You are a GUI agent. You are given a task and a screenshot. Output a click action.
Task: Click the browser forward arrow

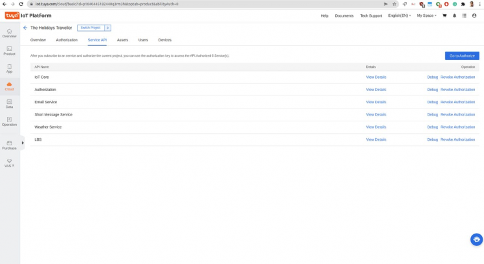(x=13, y=4)
